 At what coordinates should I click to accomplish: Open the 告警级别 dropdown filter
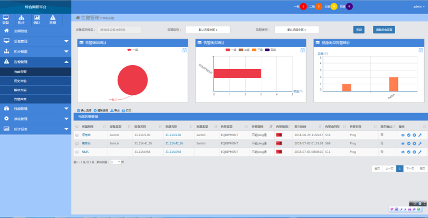pyautogui.click(x=208, y=30)
